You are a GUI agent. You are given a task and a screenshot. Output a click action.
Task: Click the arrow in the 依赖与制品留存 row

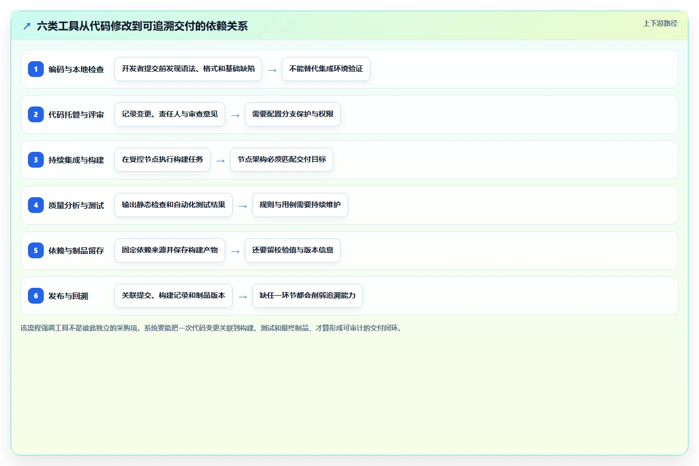[x=235, y=251]
